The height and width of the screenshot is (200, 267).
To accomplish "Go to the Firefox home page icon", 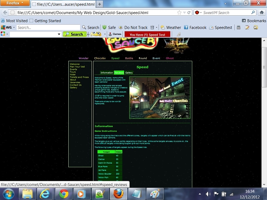I will 262,13.
